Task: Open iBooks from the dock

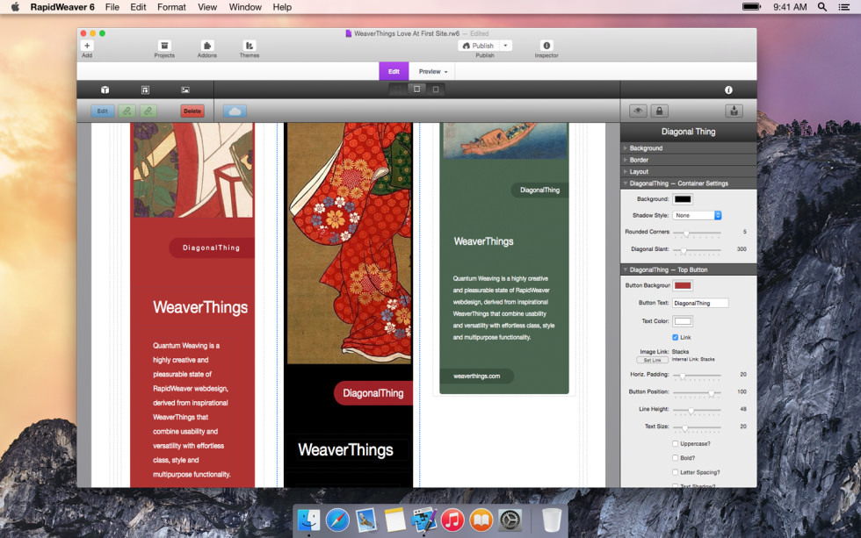Action: tap(481, 520)
